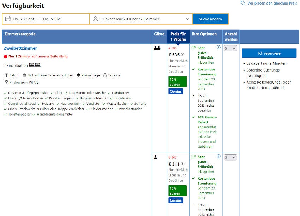The height and width of the screenshot is (216, 300).
Task: Click the 'Suche ändern' button
Action: (210, 19)
